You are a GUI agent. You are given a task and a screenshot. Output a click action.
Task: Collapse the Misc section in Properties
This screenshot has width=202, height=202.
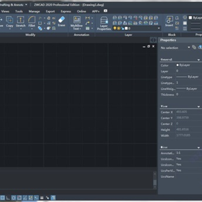[x=199, y=148]
